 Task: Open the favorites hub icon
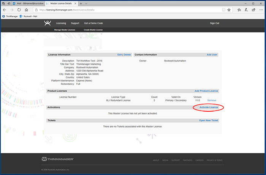tap(239, 10)
